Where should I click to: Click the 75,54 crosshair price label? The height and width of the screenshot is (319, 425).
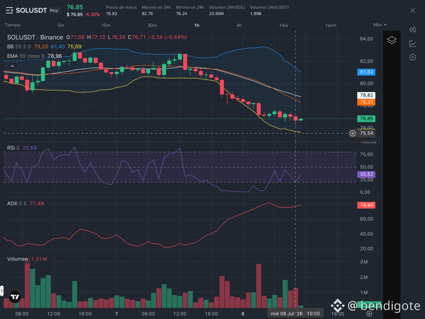(x=366, y=133)
